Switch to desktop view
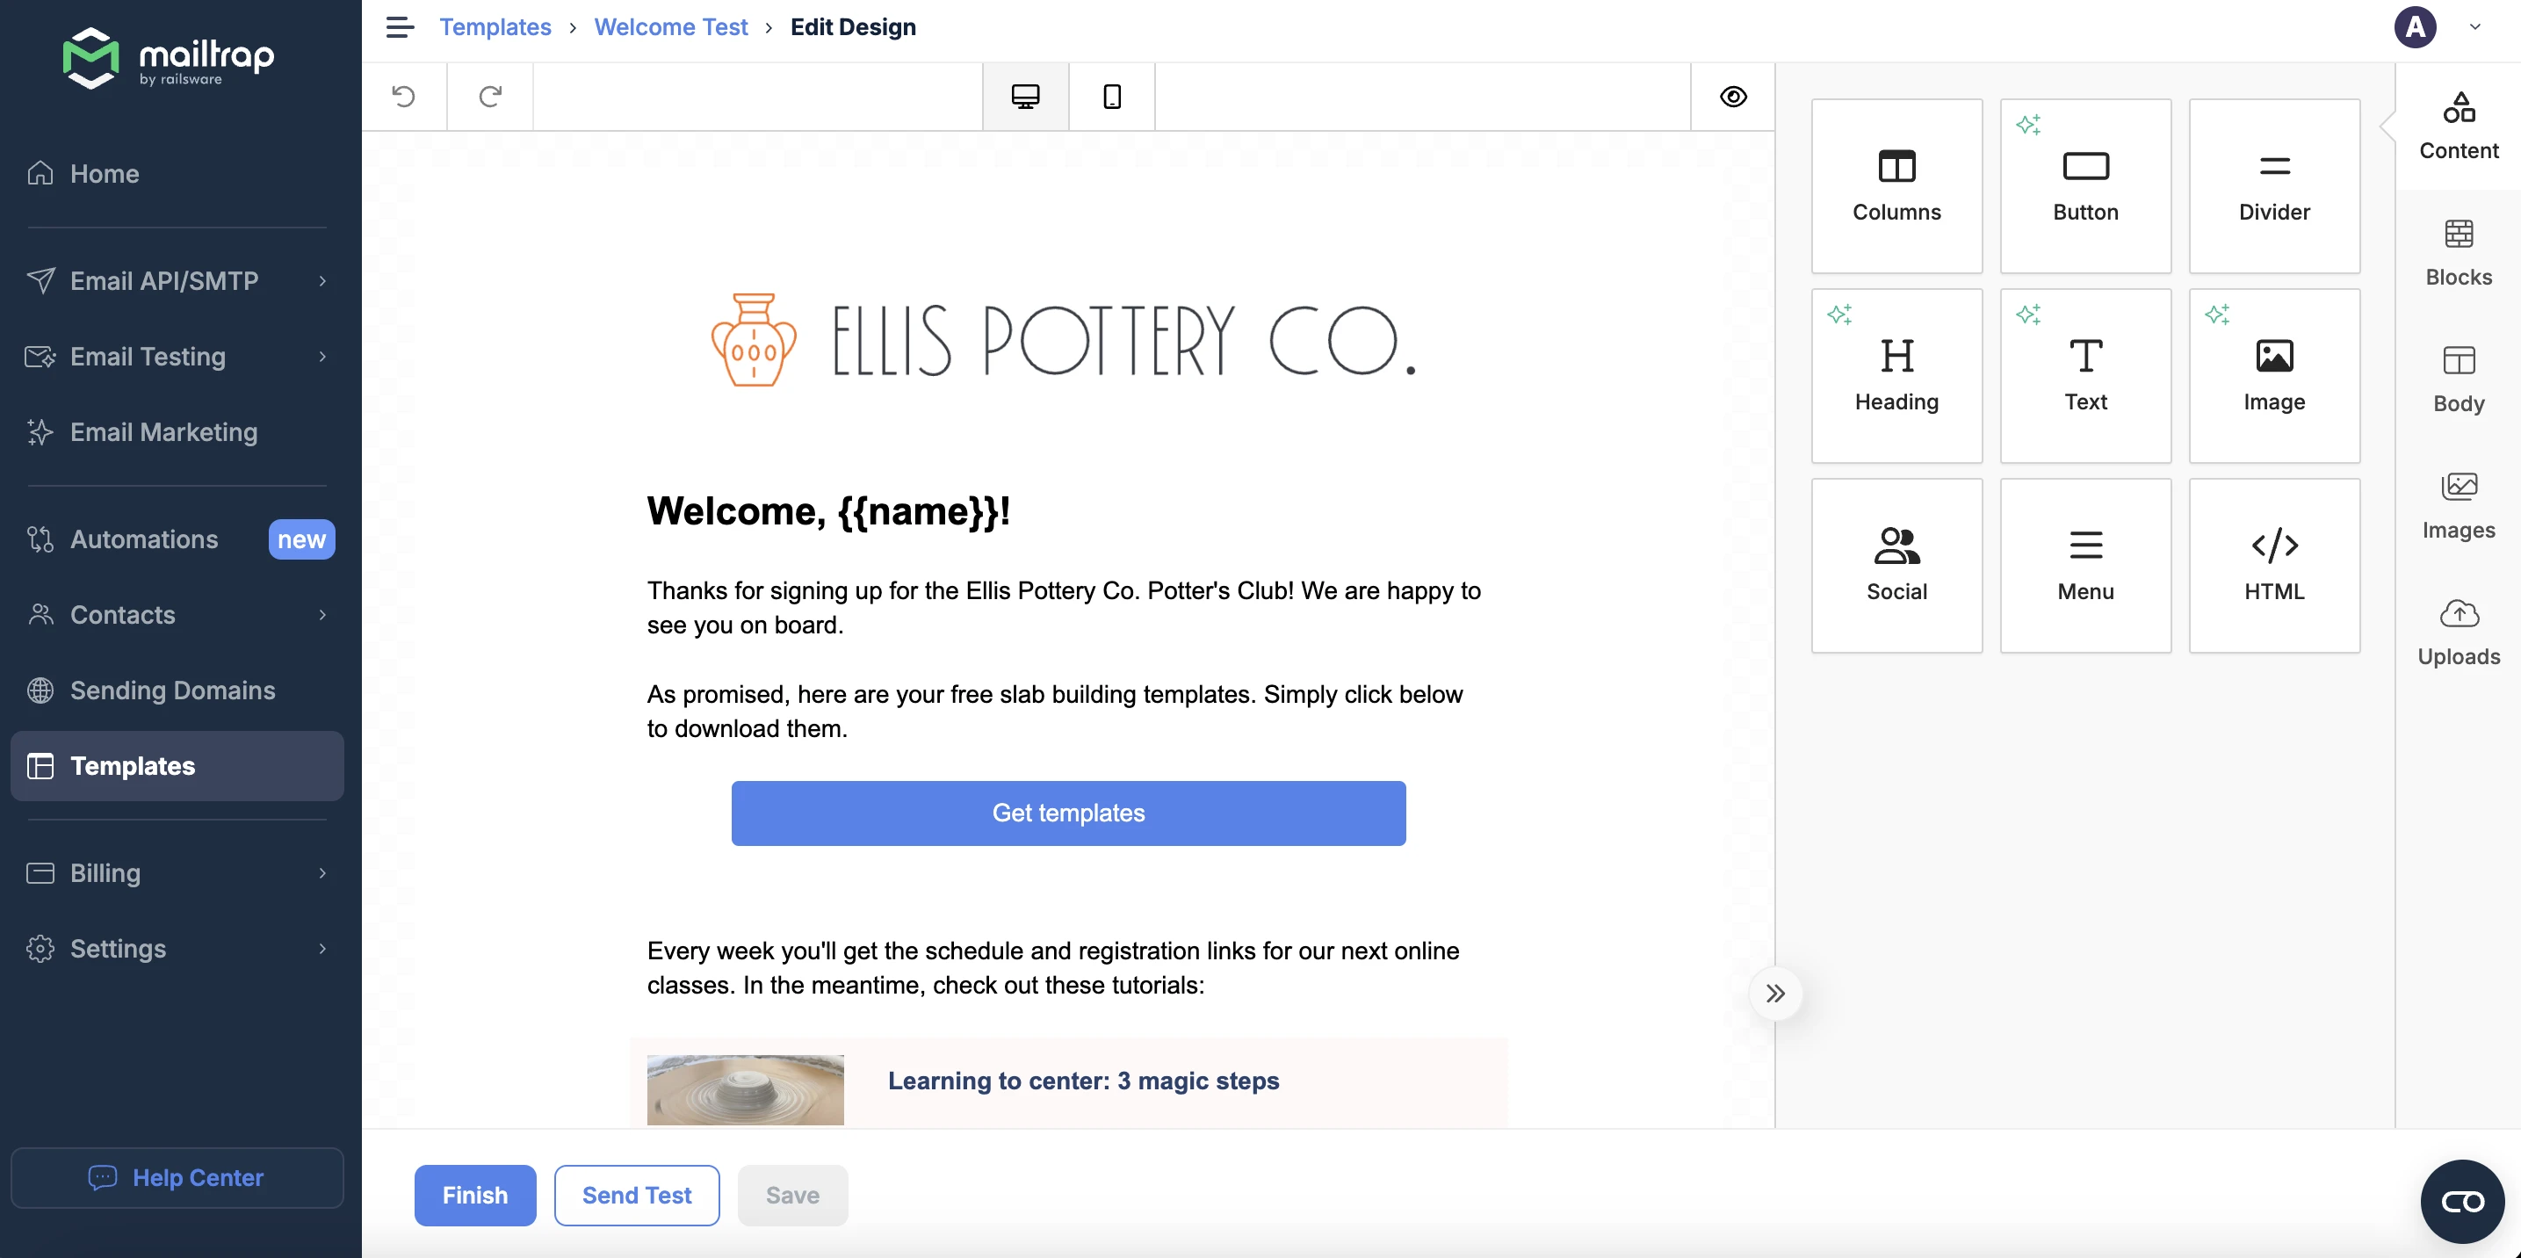 [x=1024, y=96]
